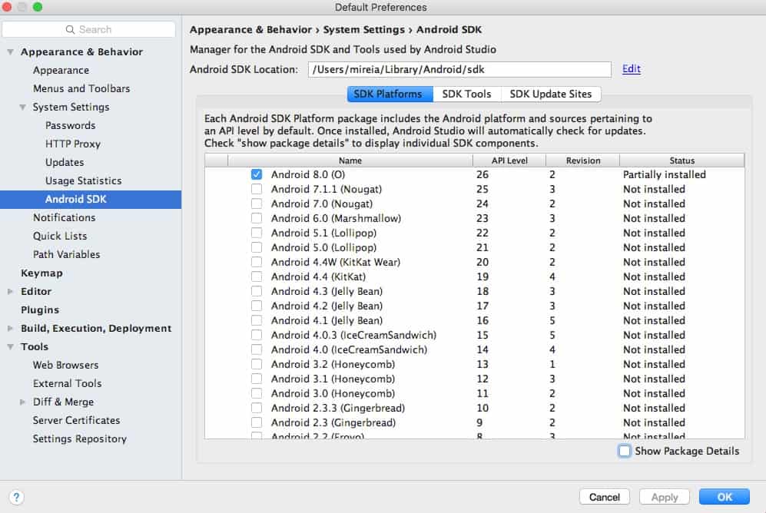
Task: Select External Tools in sidebar
Action: (68, 384)
